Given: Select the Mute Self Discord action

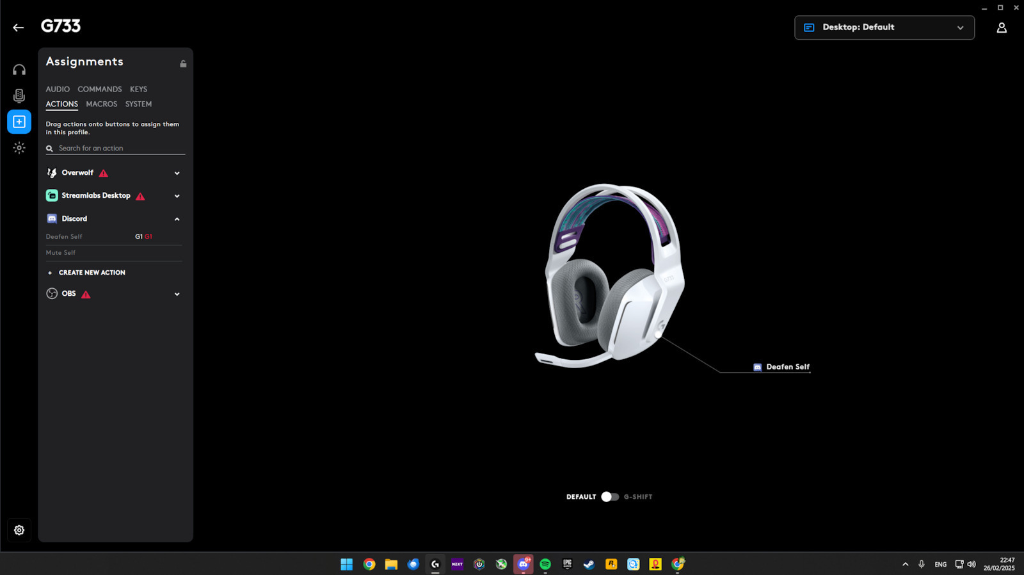Looking at the screenshot, I should [x=61, y=253].
